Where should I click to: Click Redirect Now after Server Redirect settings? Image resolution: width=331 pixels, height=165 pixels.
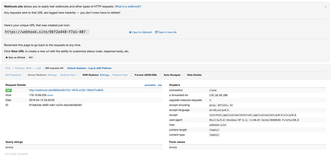pos(68,75)
